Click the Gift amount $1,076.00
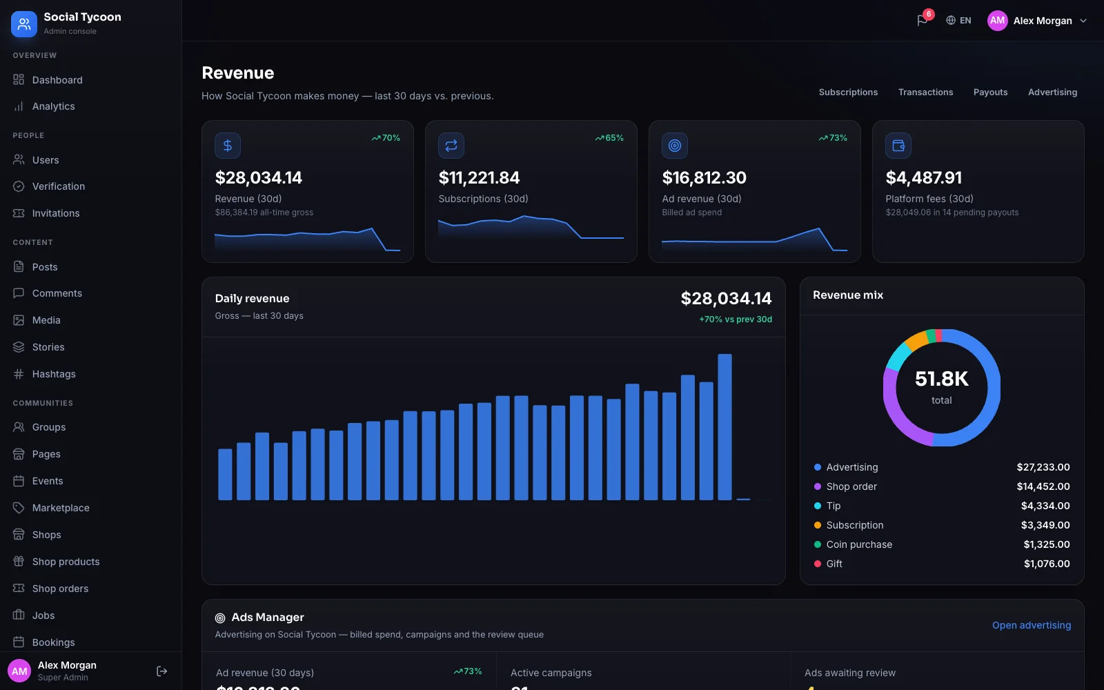The width and height of the screenshot is (1104, 690). 1047,564
